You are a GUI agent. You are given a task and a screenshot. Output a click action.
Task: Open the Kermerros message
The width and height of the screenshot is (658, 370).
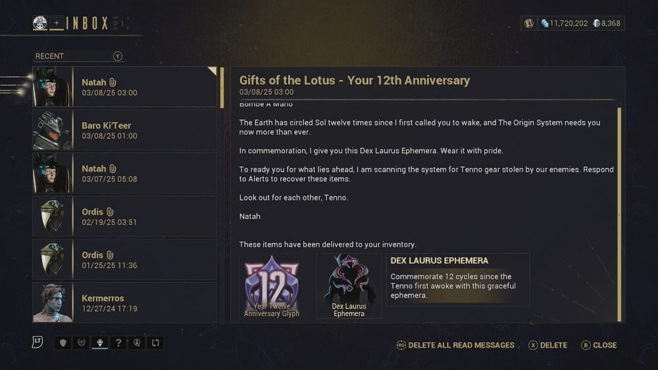point(125,302)
